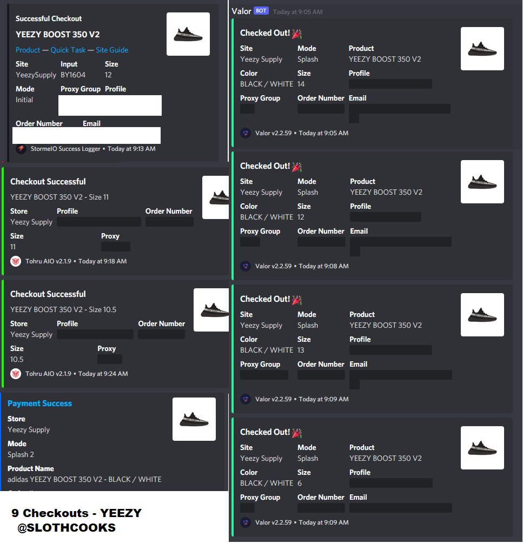Image resolution: width=523 pixels, height=543 pixels.
Task: Select input value 'BY1604'
Action: coord(72,75)
